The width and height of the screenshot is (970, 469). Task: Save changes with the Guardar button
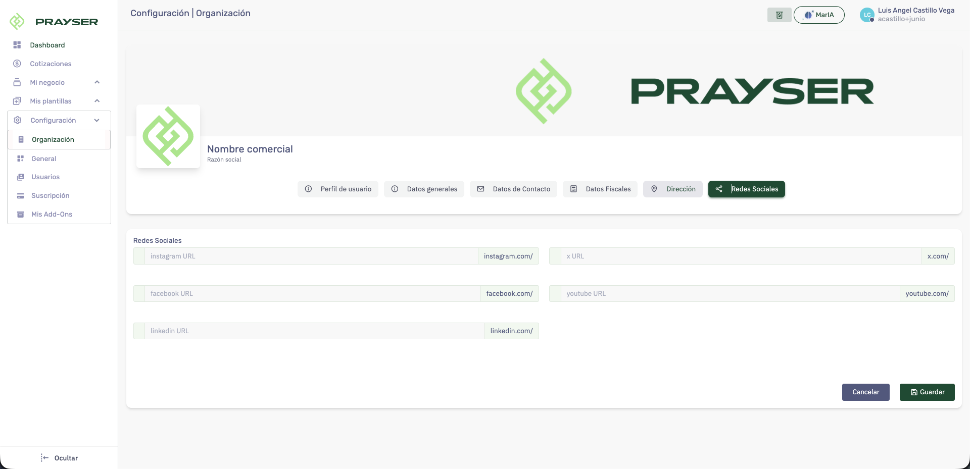coord(927,392)
